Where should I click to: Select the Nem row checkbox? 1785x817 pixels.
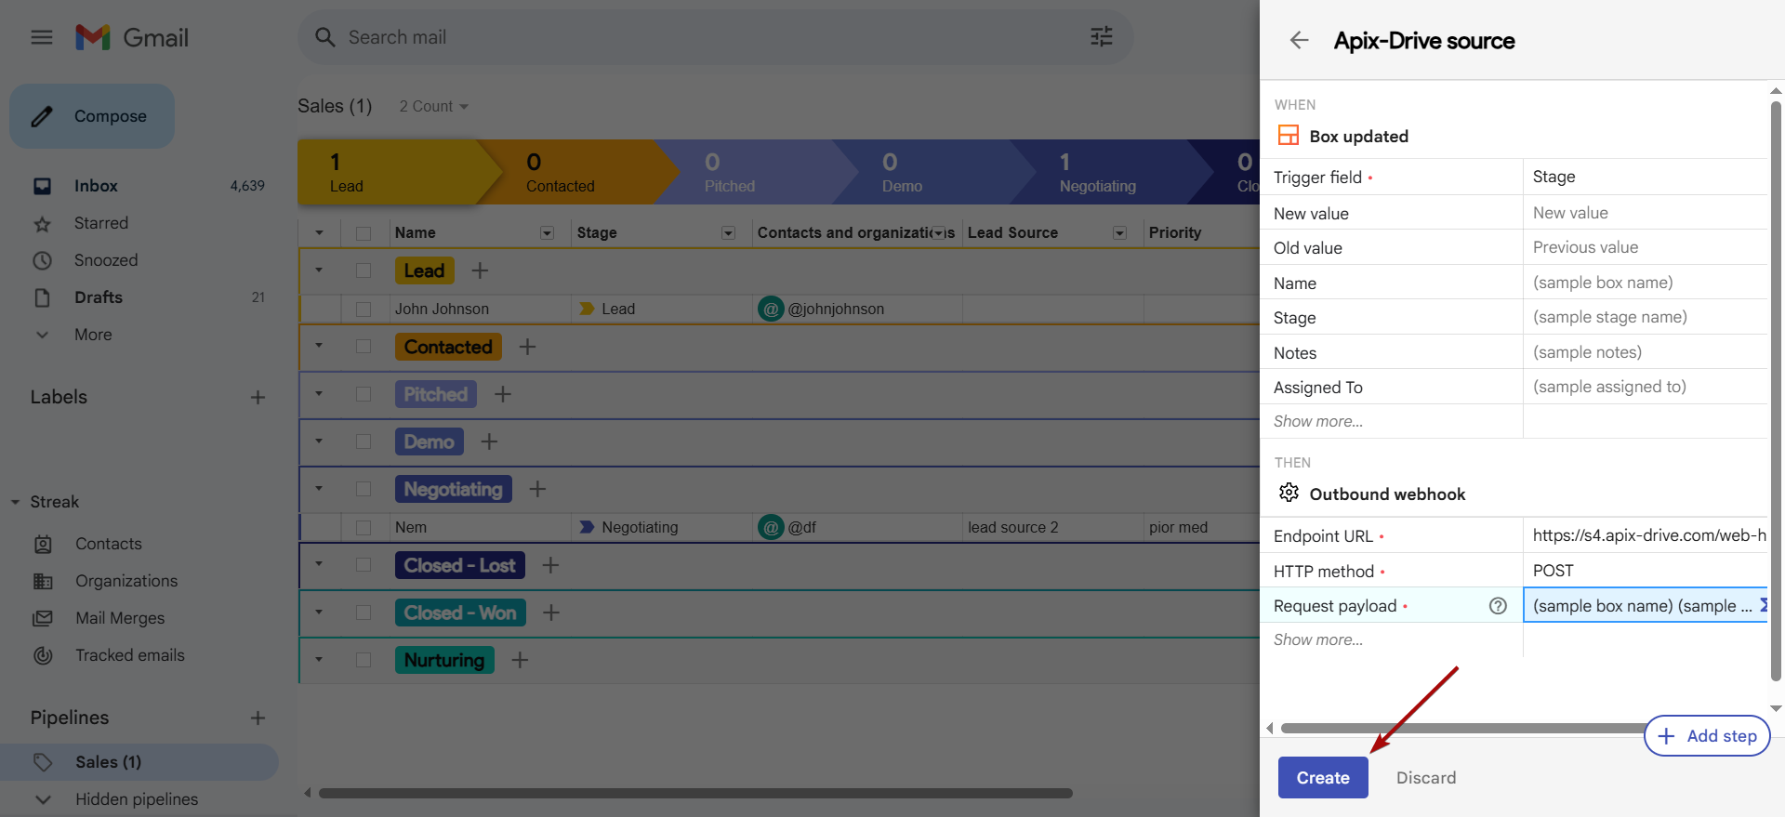(x=364, y=527)
